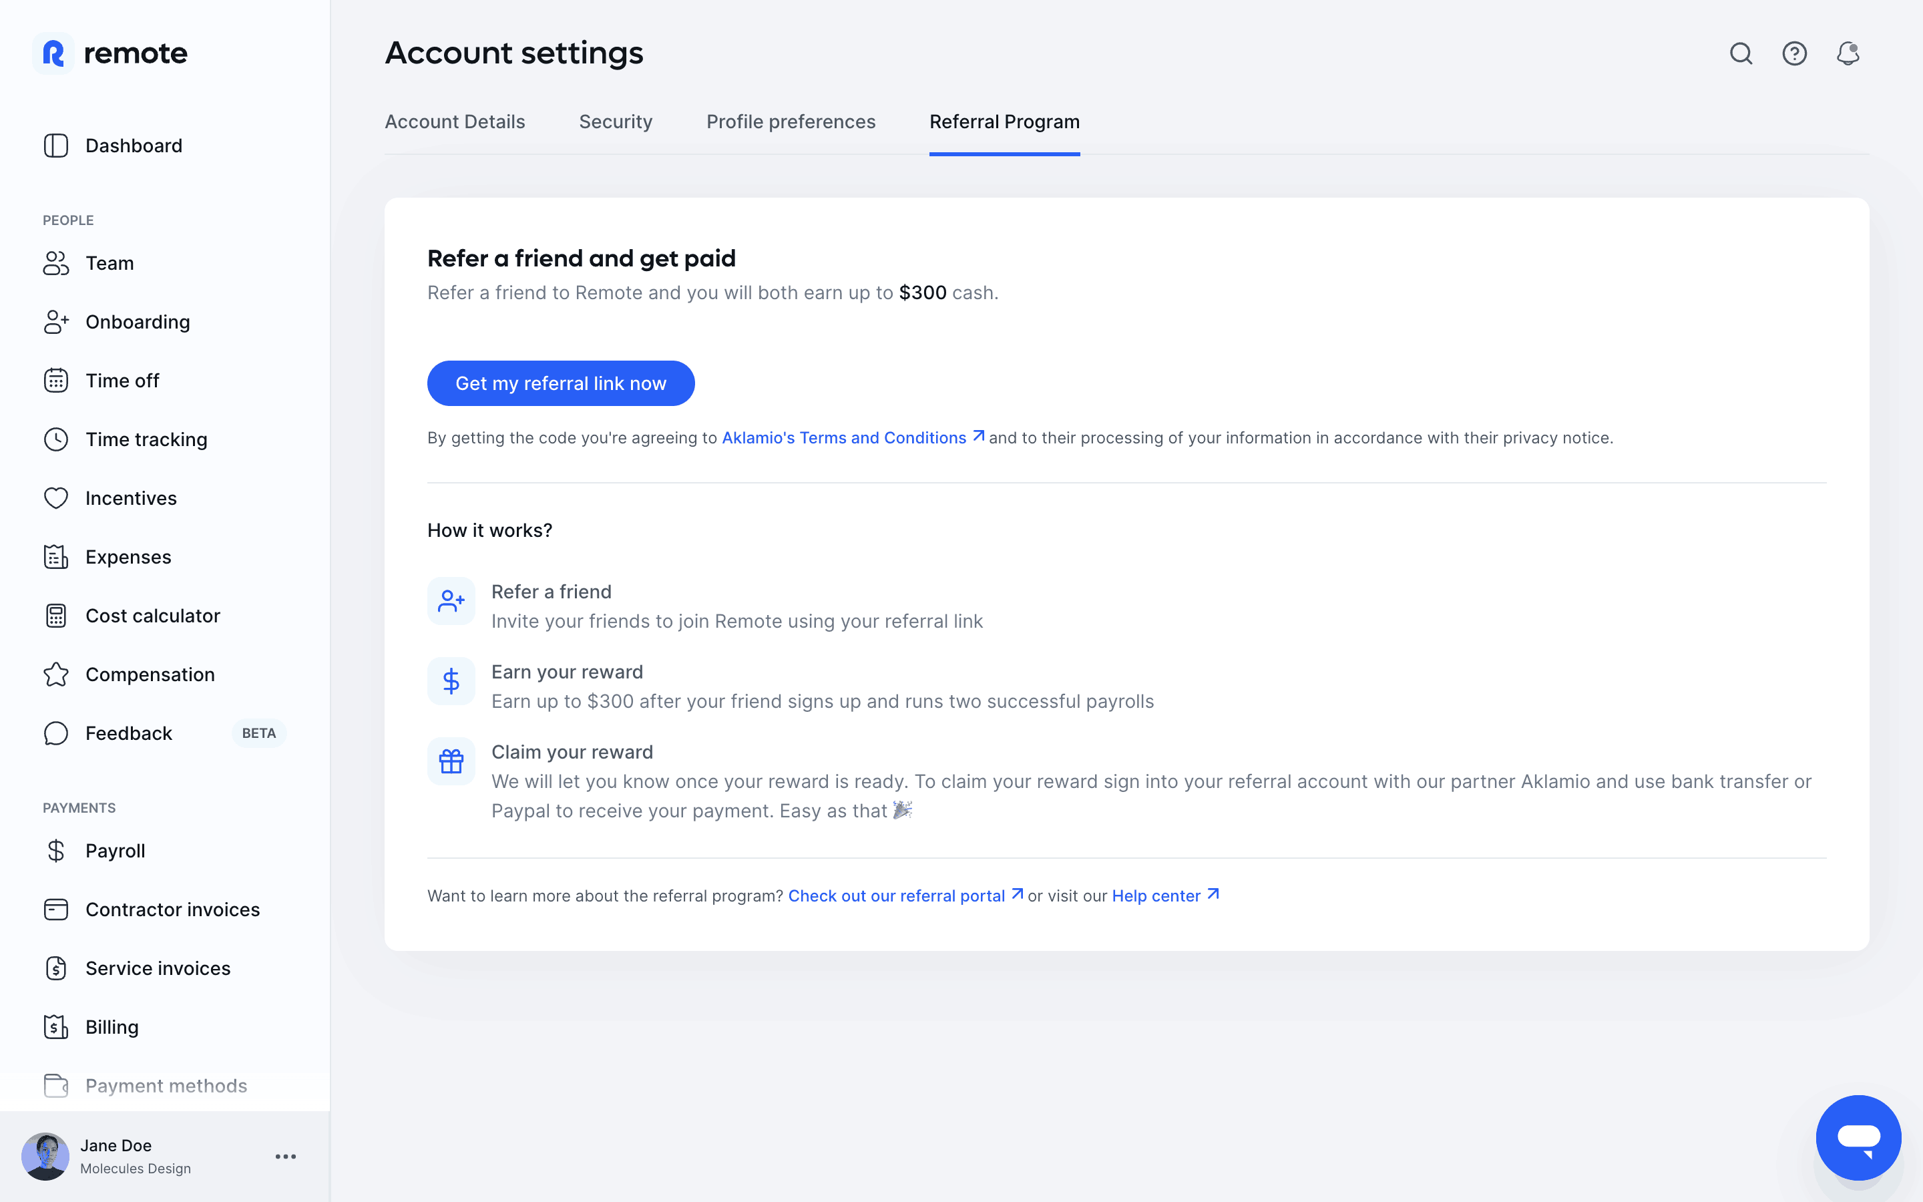The image size is (1923, 1202).
Task: Open the Payroll dollar icon
Action: [55, 851]
